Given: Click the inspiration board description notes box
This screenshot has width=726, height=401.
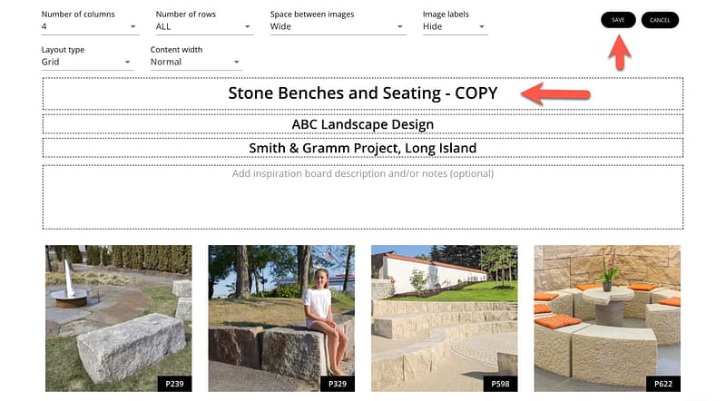Looking at the screenshot, I should click(x=362, y=196).
